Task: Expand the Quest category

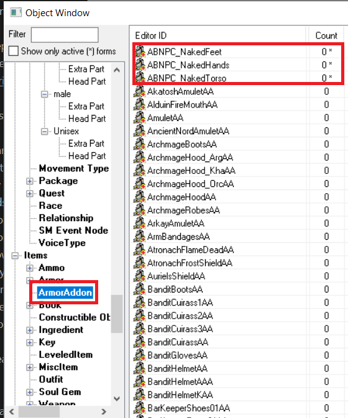Action: 30,193
